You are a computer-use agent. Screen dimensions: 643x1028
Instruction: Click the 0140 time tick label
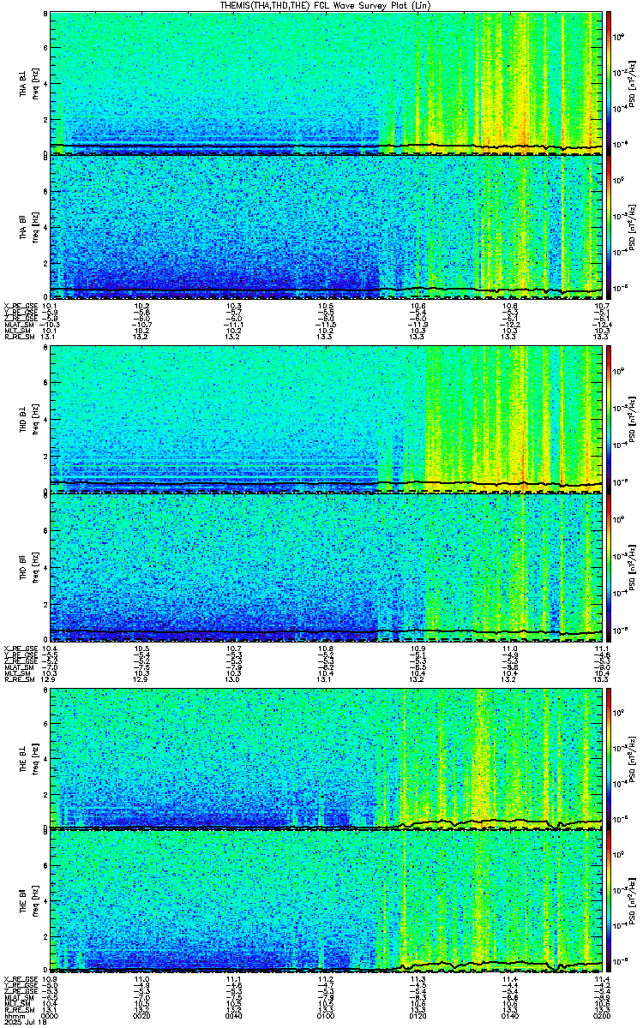(509, 1014)
